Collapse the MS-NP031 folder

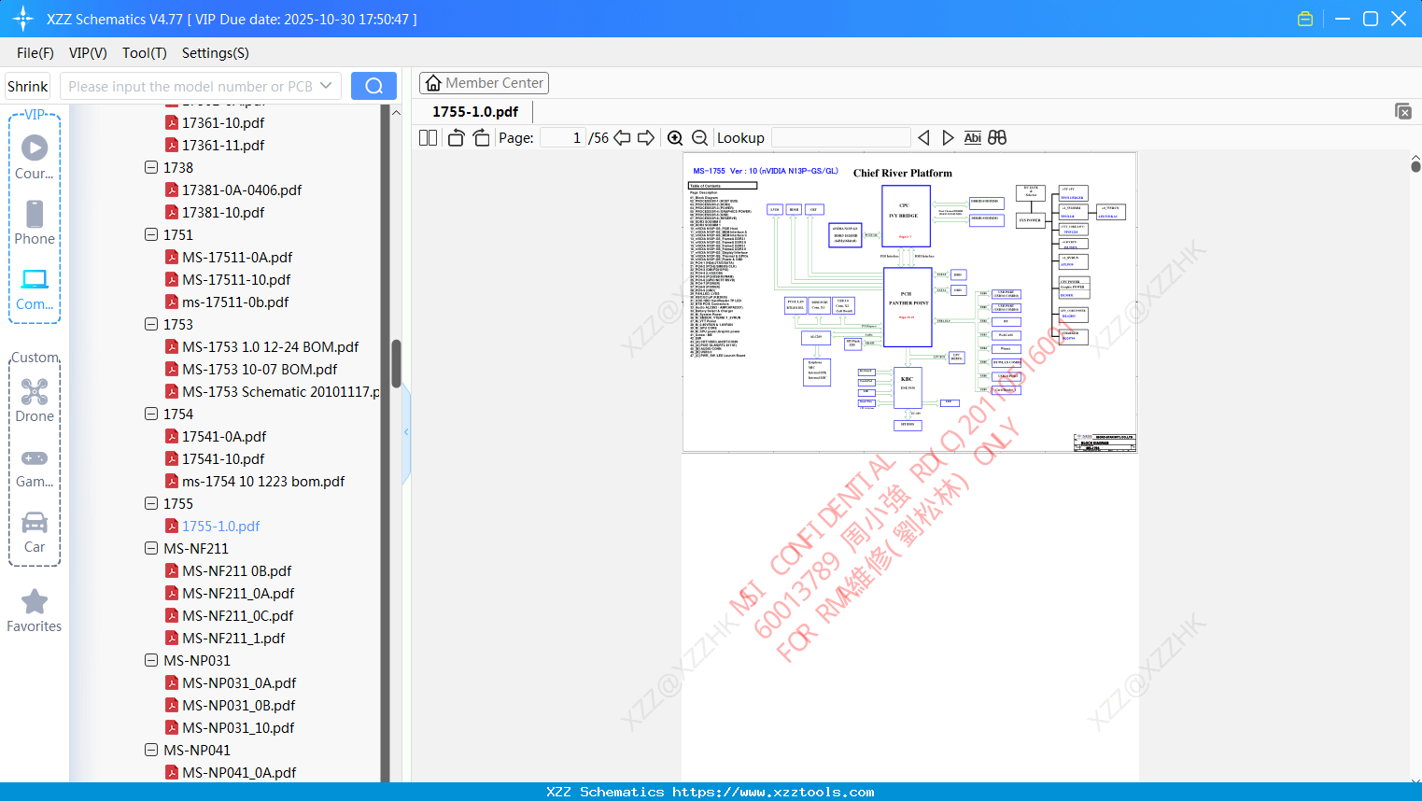click(x=151, y=660)
